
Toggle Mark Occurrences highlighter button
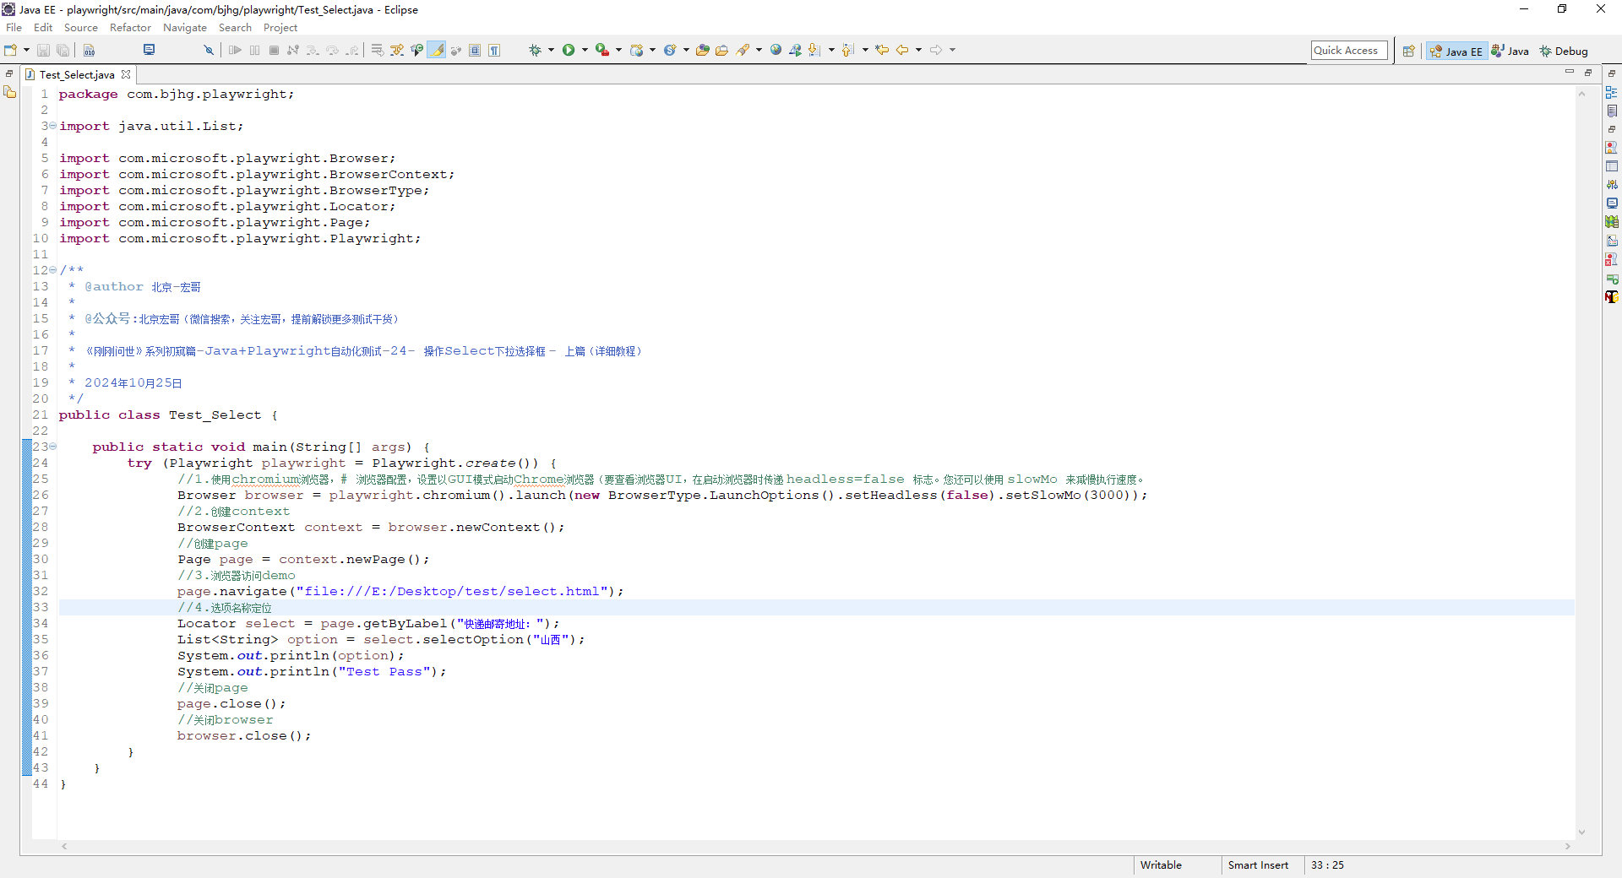pyautogui.click(x=437, y=51)
